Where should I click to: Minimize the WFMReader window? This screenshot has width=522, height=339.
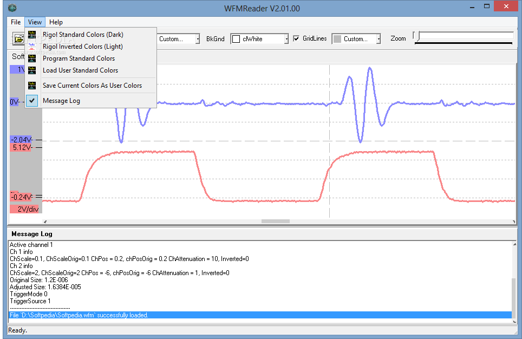click(x=472, y=6)
